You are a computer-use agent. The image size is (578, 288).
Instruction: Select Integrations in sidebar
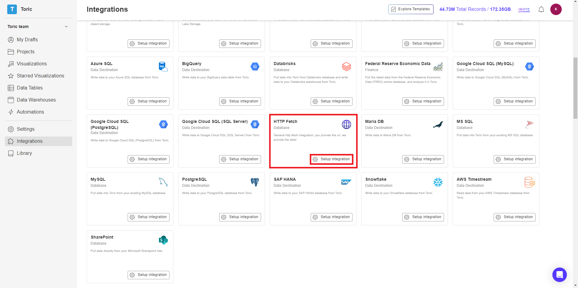[x=39, y=141]
